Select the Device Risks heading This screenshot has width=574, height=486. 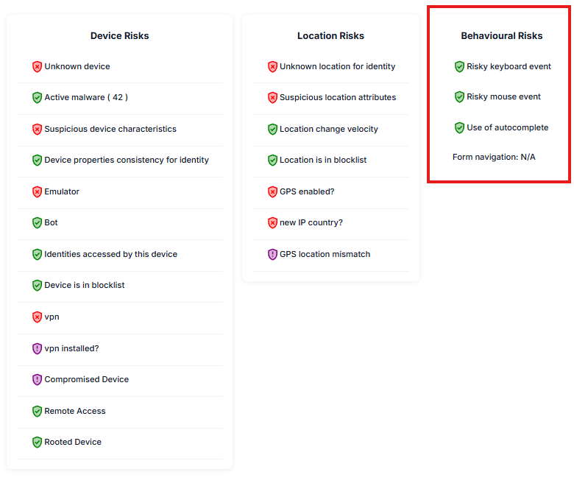pyautogui.click(x=120, y=35)
